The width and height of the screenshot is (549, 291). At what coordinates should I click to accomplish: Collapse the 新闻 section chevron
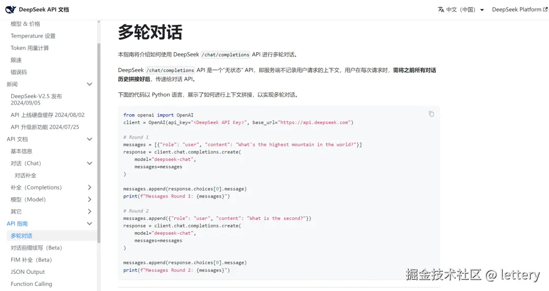(89, 84)
